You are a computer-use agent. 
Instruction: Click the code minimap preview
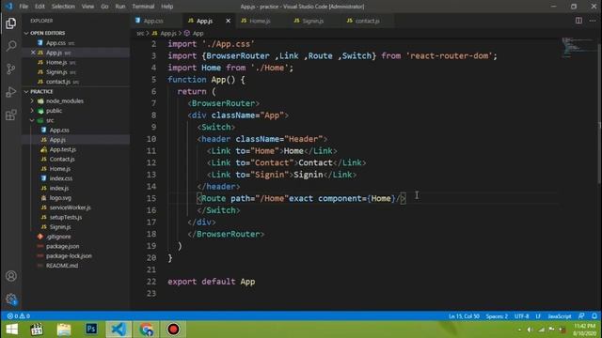[578, 48]
